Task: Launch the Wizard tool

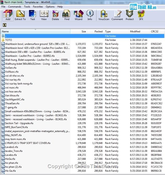Action: click(78, 15)
